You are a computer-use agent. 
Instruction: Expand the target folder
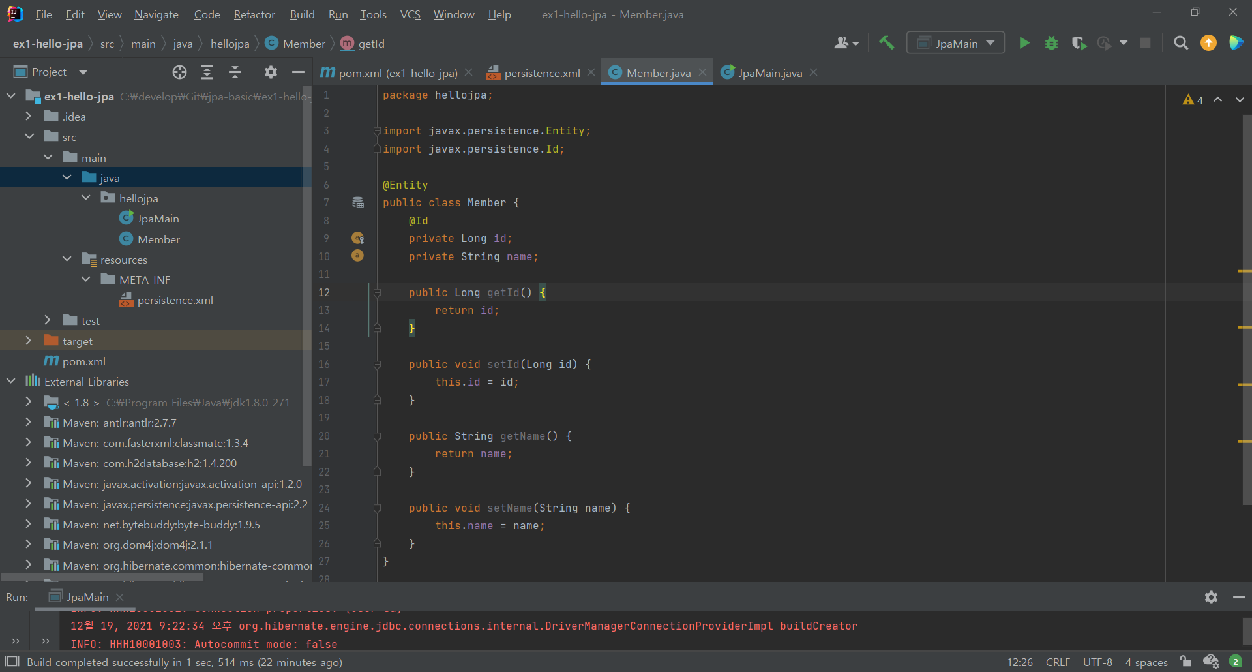coord(29,341)
